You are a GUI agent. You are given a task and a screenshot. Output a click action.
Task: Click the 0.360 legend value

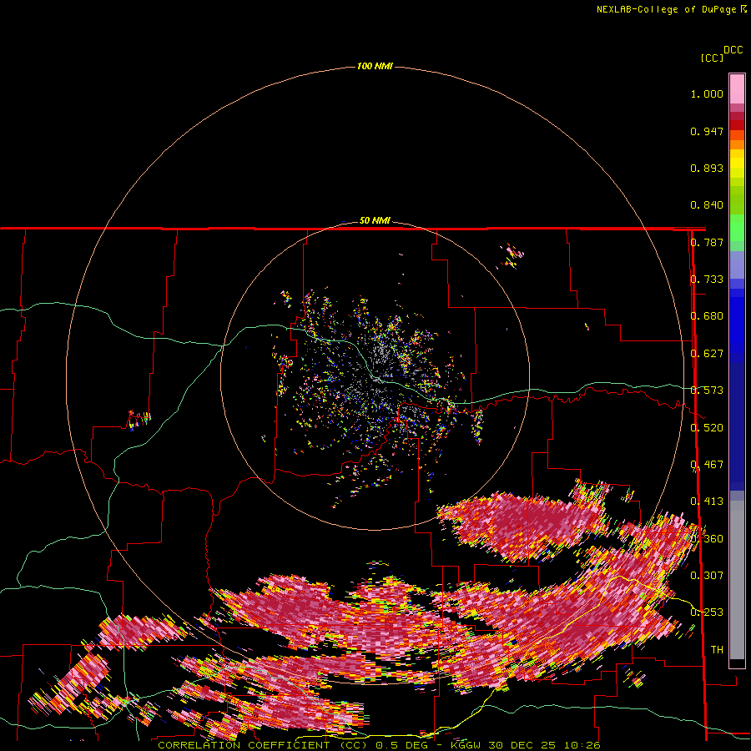pyautogui.click(x=707, y=539)
